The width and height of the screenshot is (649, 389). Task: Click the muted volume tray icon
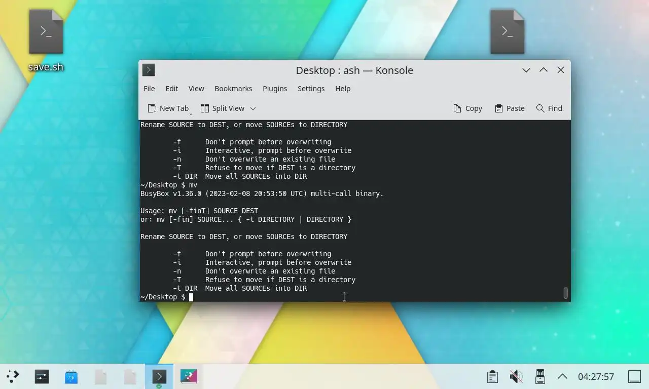coord(516,376)
